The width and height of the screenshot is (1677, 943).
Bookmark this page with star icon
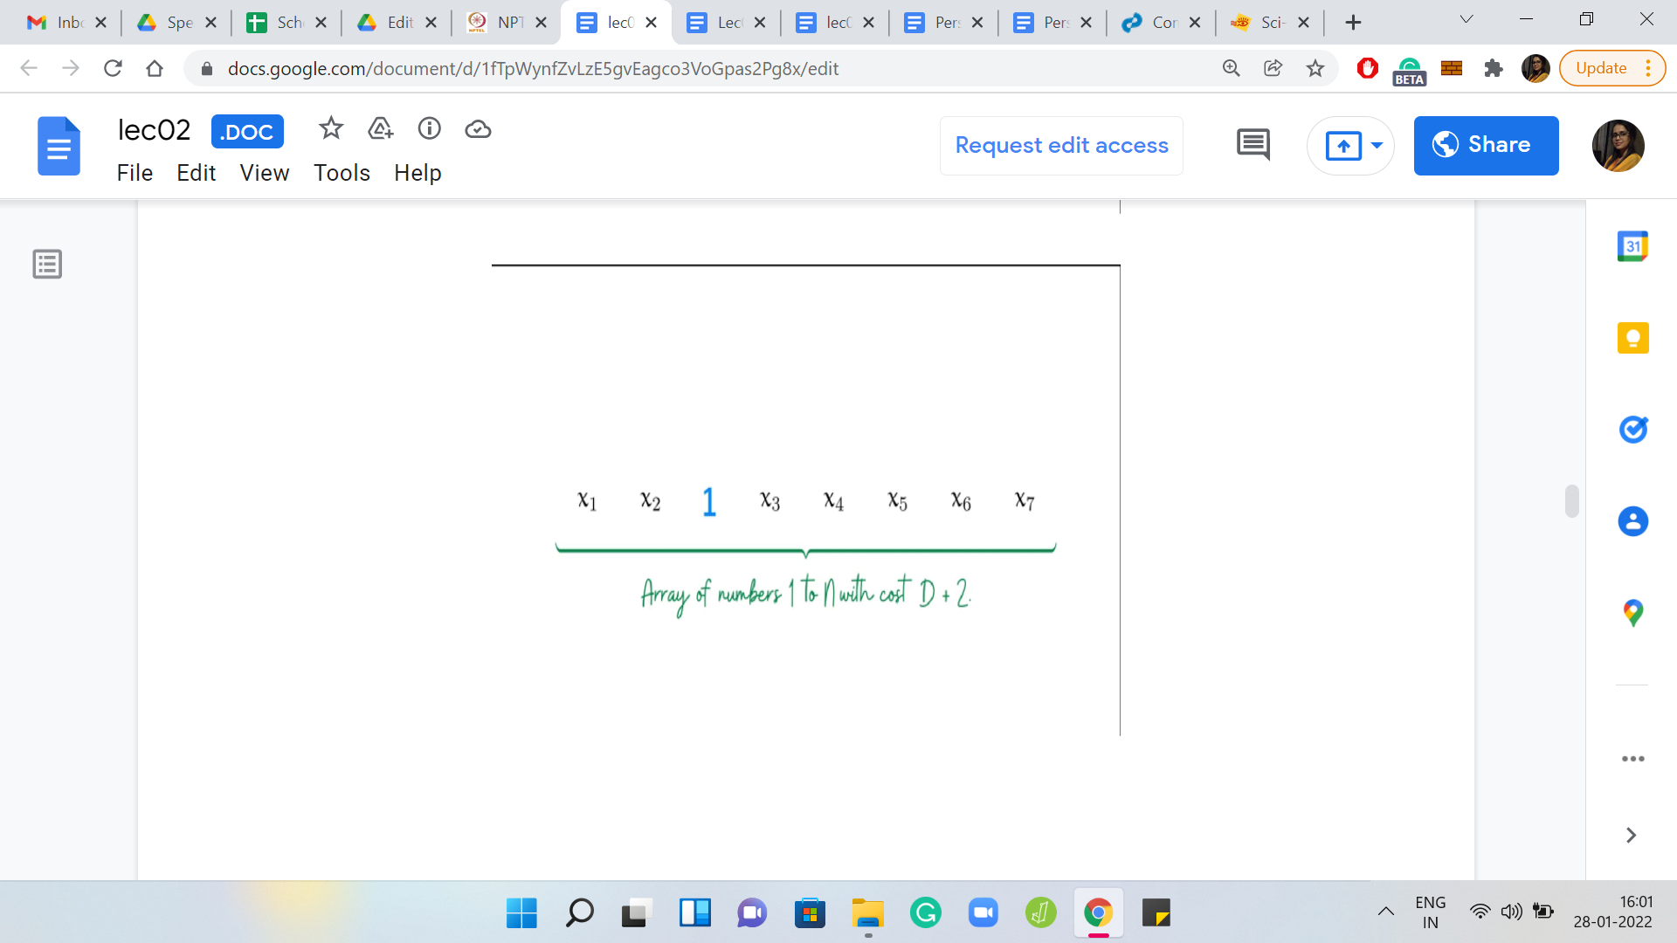(1315, 68)
